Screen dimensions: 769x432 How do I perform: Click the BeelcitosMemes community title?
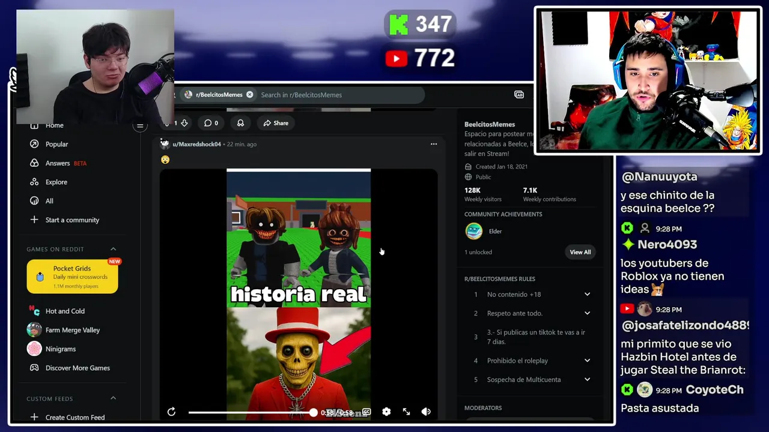(490, 124)
